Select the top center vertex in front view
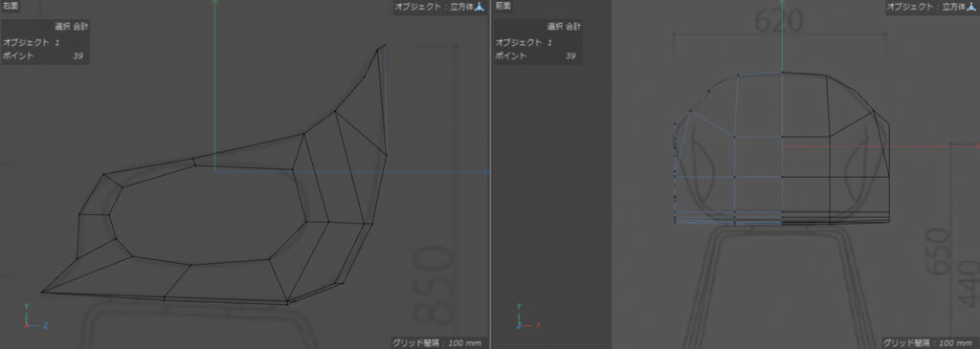 [782, 73]
